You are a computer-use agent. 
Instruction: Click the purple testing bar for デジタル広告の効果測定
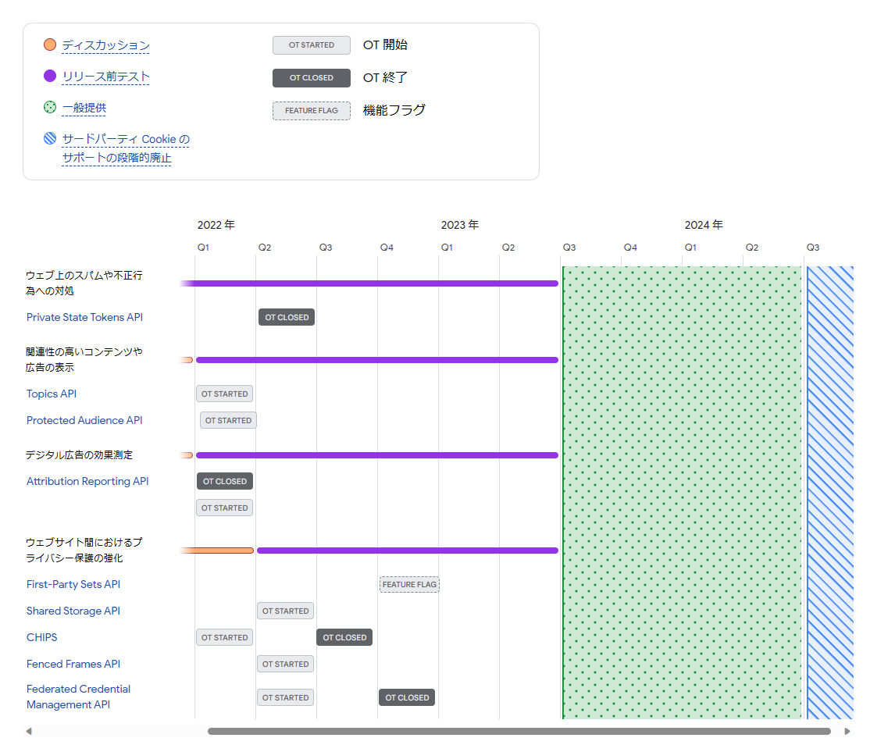(x=376, y=455)
